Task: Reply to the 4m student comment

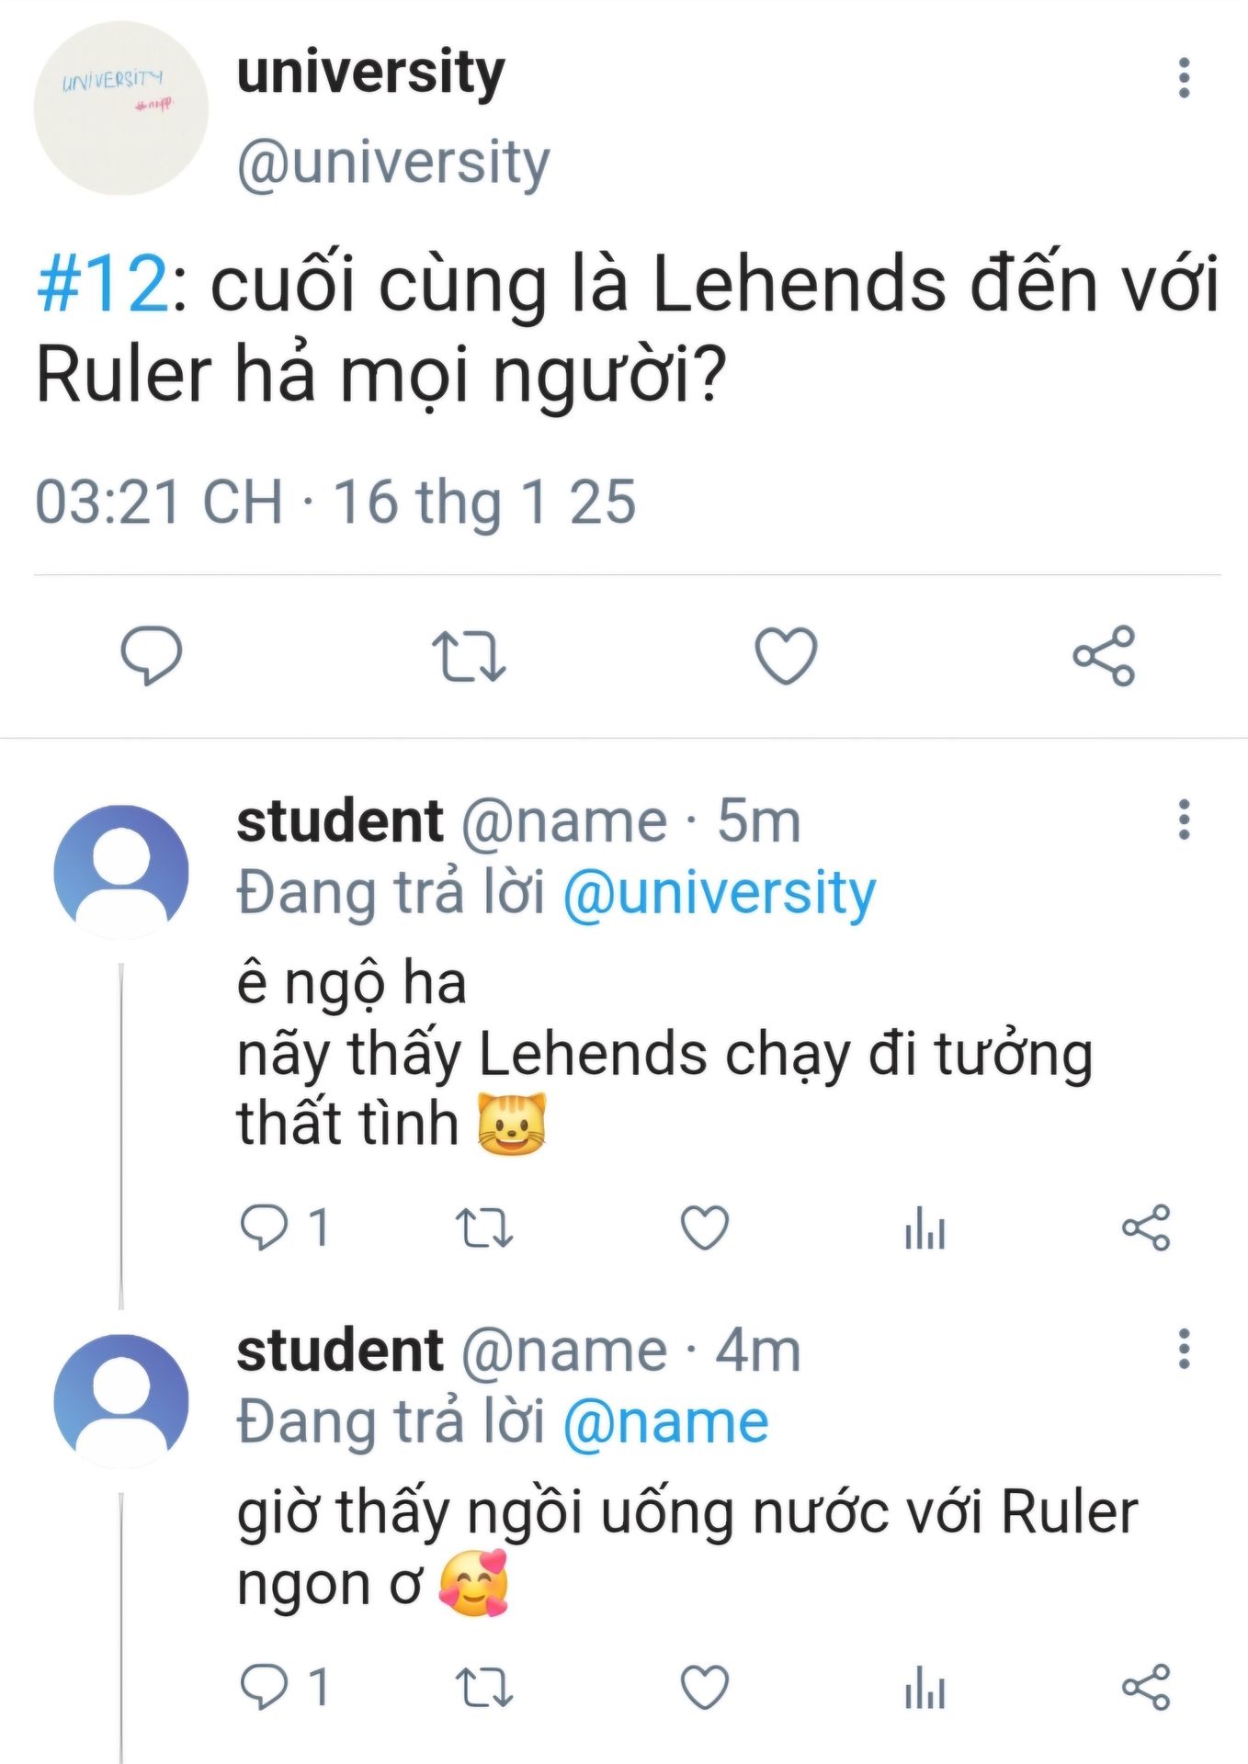Action: click(x=264, y=1687)
